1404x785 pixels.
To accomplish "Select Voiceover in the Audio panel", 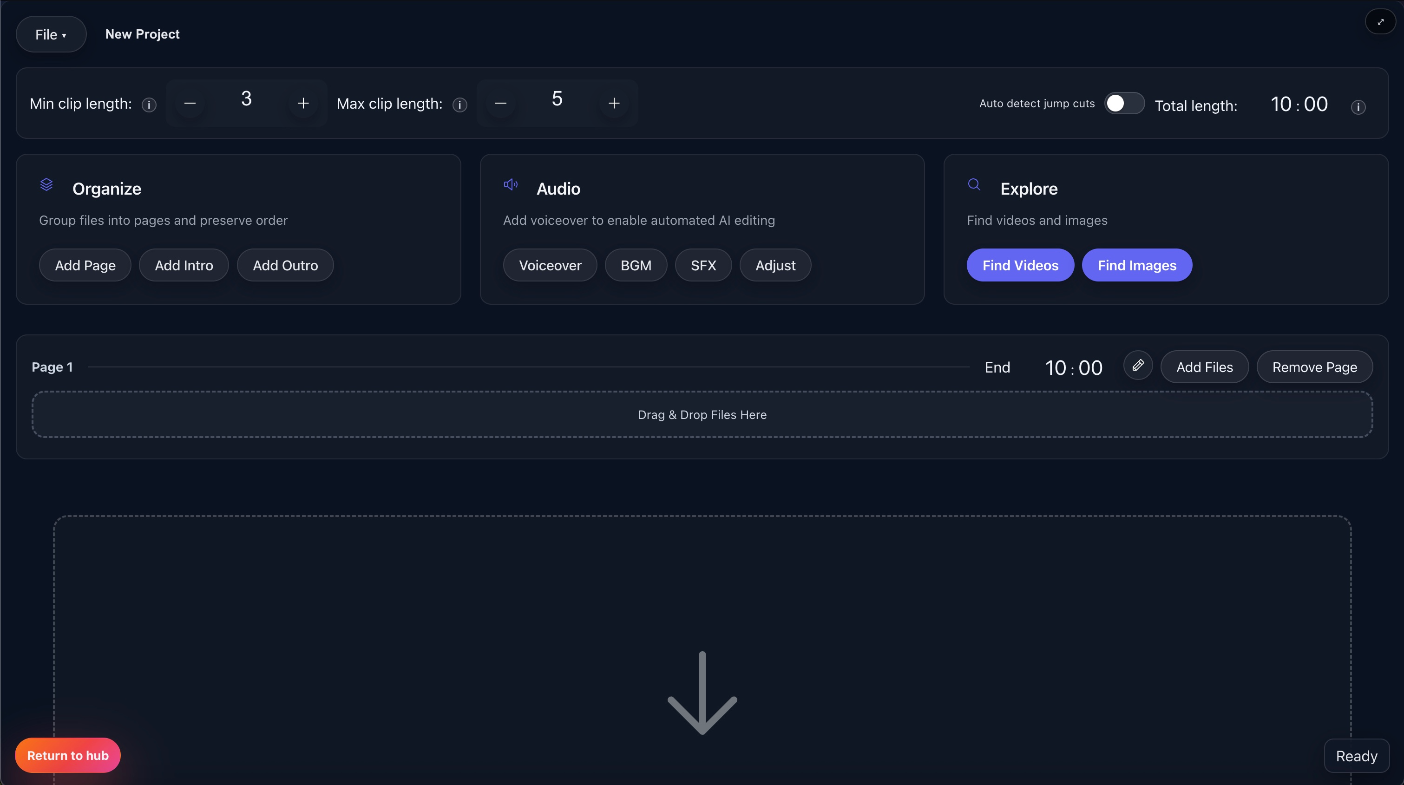I will click(x=550, y=265).
